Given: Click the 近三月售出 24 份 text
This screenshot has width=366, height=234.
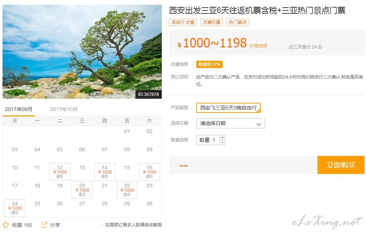Looking at the screenshot, I should point(305,47).
